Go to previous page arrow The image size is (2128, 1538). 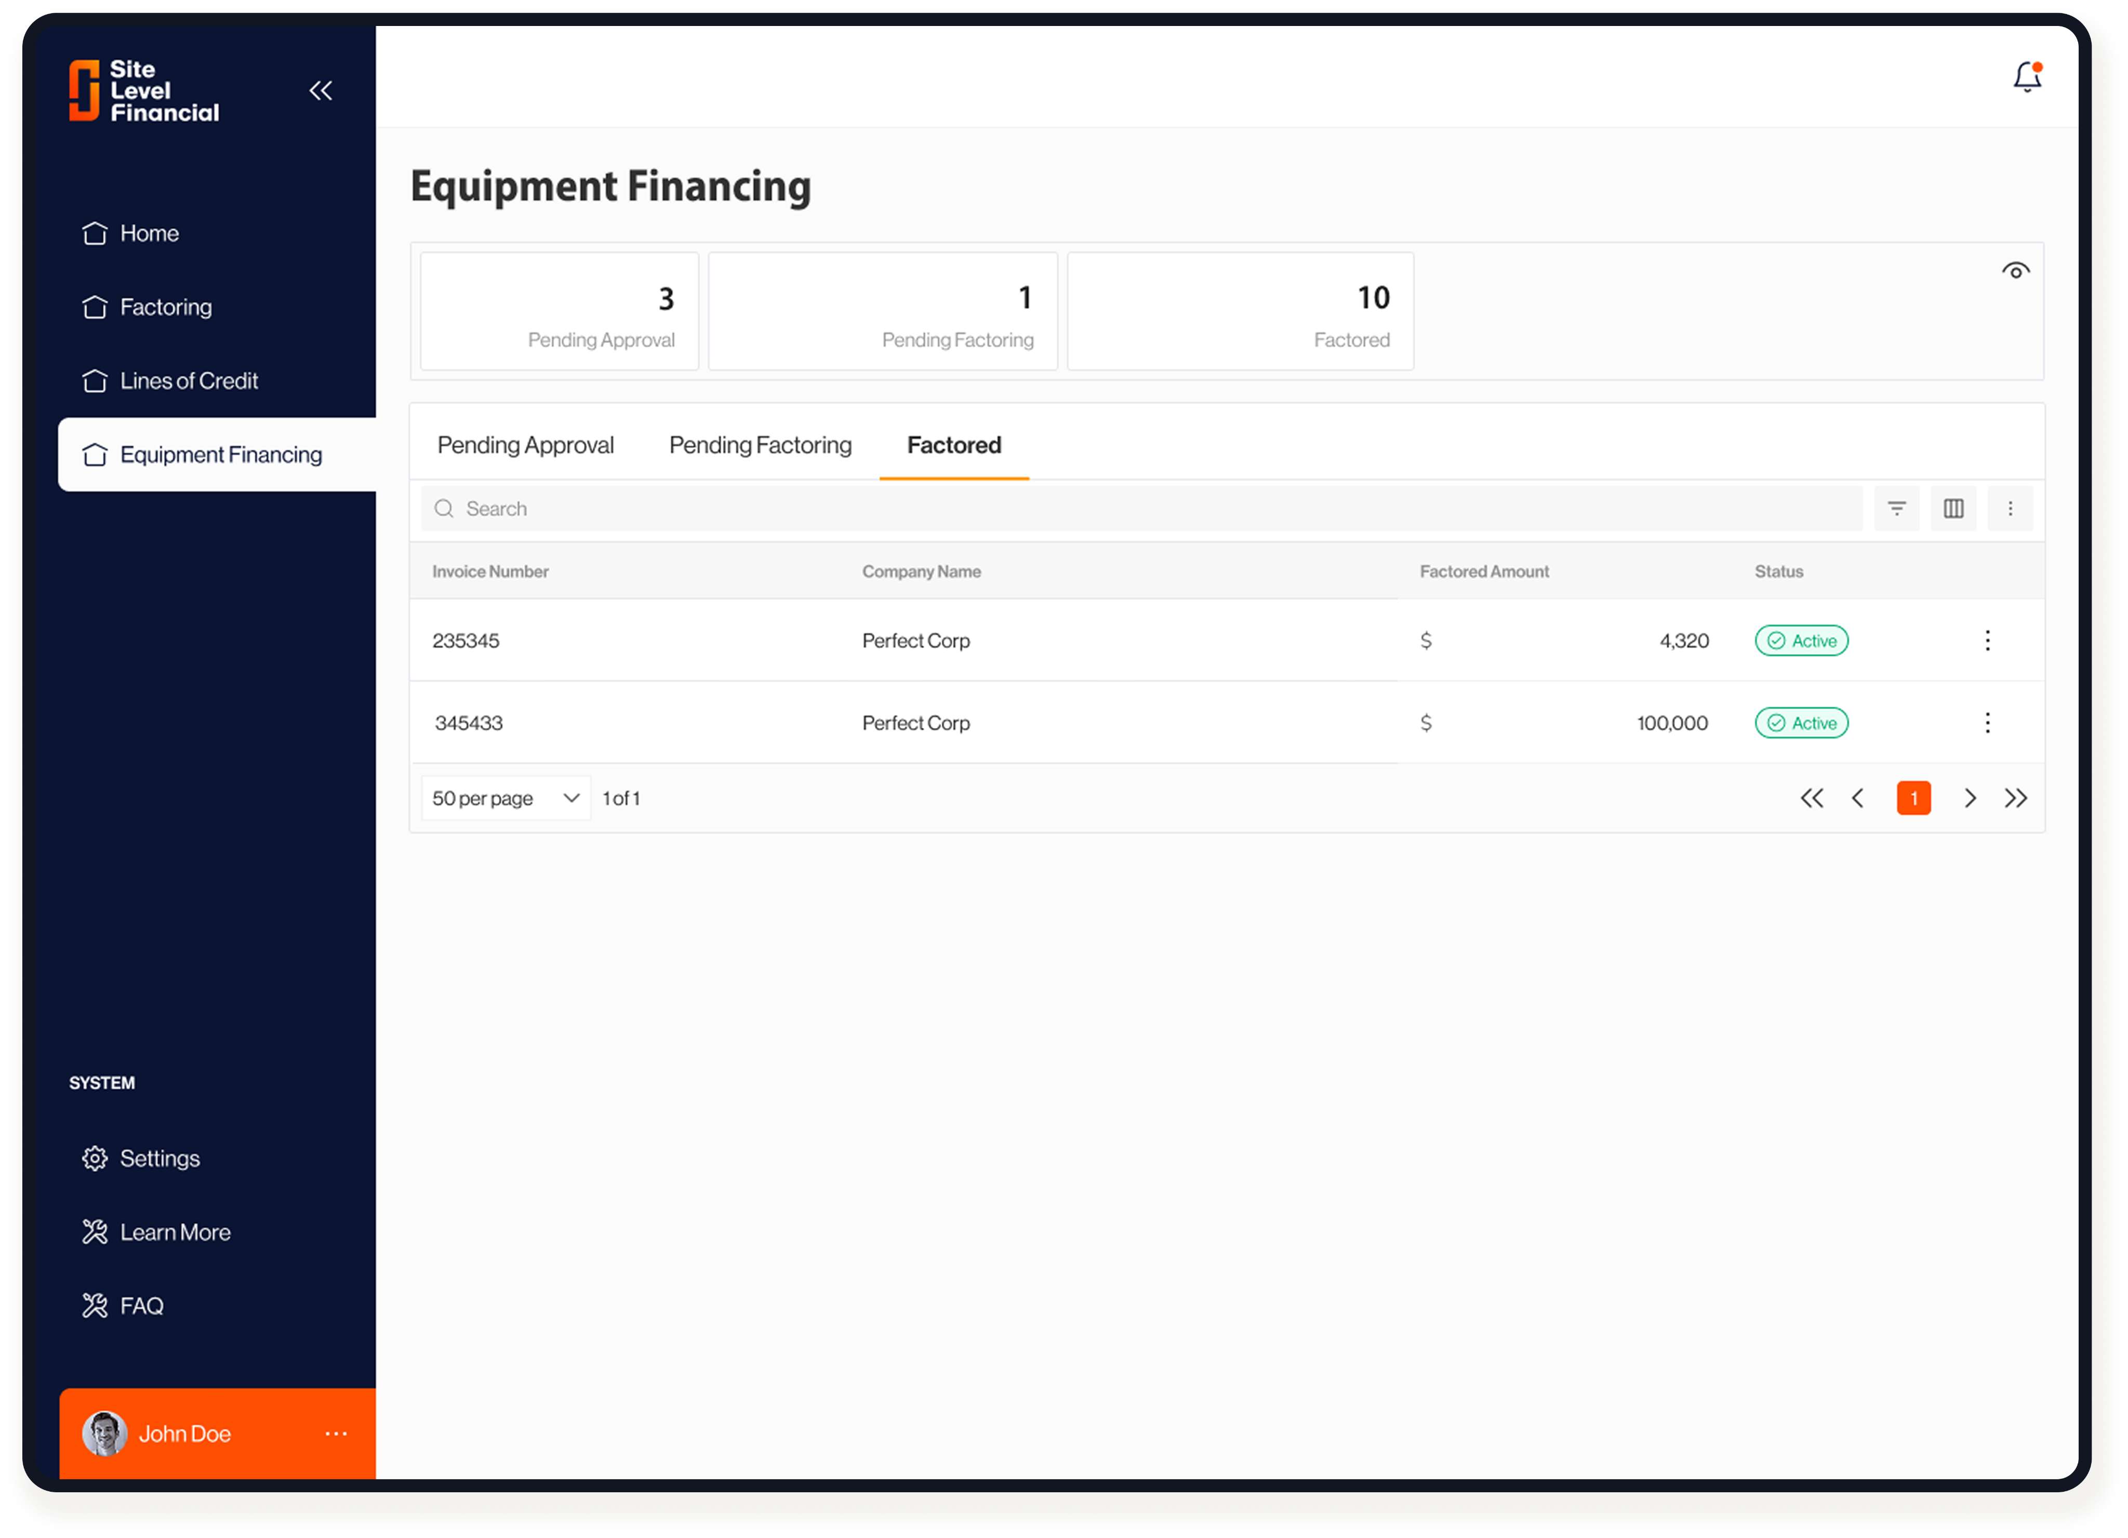click(x=1857, y=798)
